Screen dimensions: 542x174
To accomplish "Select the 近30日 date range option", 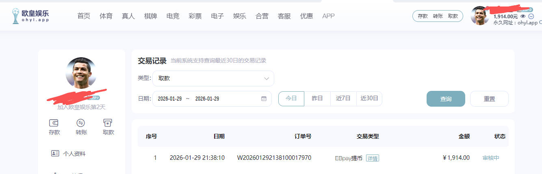I will coord(369,99).
